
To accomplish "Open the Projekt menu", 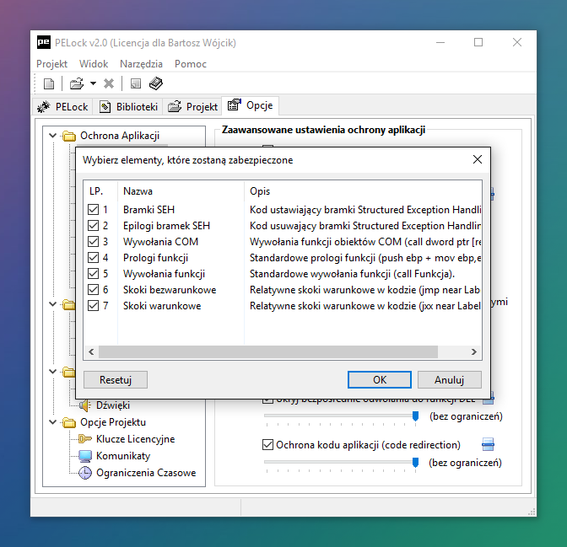I will point(51,64).
